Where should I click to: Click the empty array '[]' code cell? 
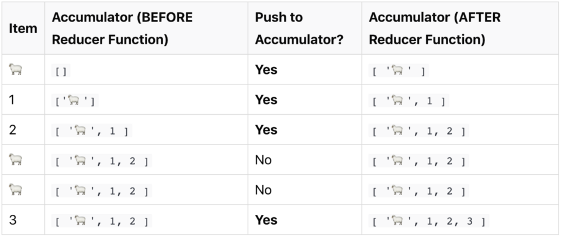tap(61, 72)
